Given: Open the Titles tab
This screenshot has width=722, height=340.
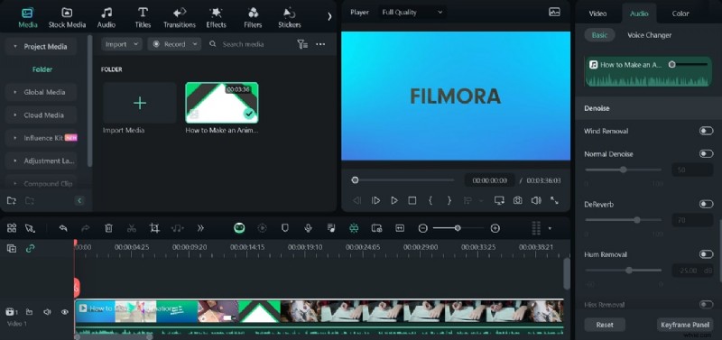Looking at the screenshot, I should coord(143,17).
